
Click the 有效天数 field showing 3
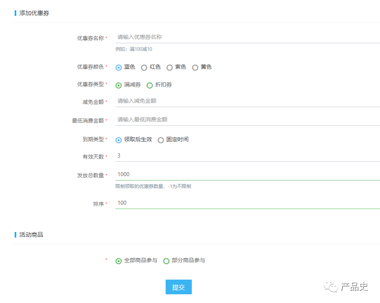click(247, 156)
